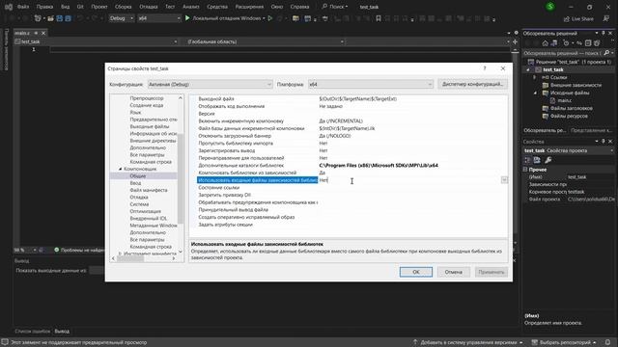Click Применить button in the property dialog
The image size is (618, 347).
pyautogui.click(x=492, y=272)
